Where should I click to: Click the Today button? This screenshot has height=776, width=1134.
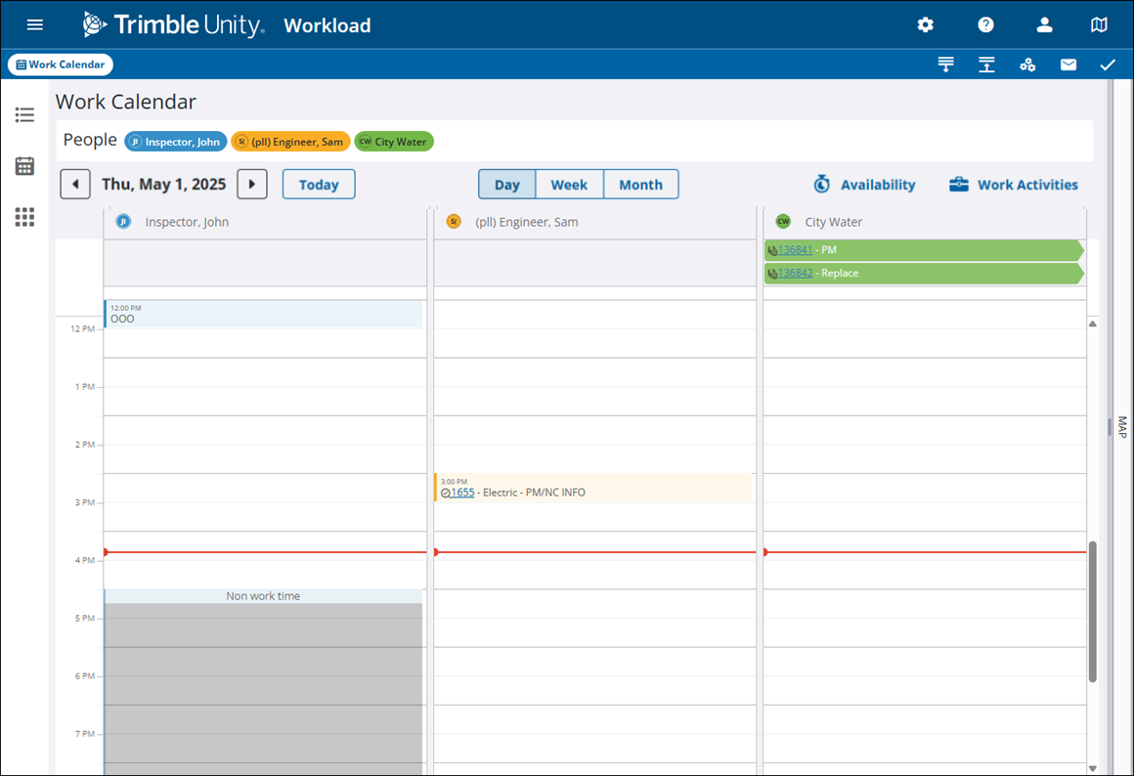(x=319, y=184)
